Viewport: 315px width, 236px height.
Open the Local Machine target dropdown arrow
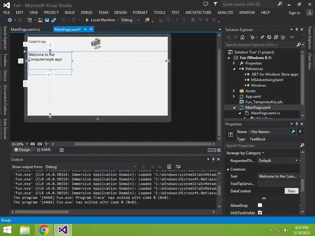tap(118, 20)
